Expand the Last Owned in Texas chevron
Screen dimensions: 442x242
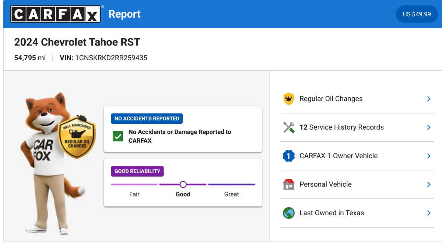click(429, 213)
